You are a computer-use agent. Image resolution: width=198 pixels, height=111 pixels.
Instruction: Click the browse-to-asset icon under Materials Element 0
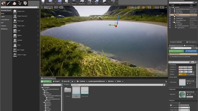click(x=190, y=94)
